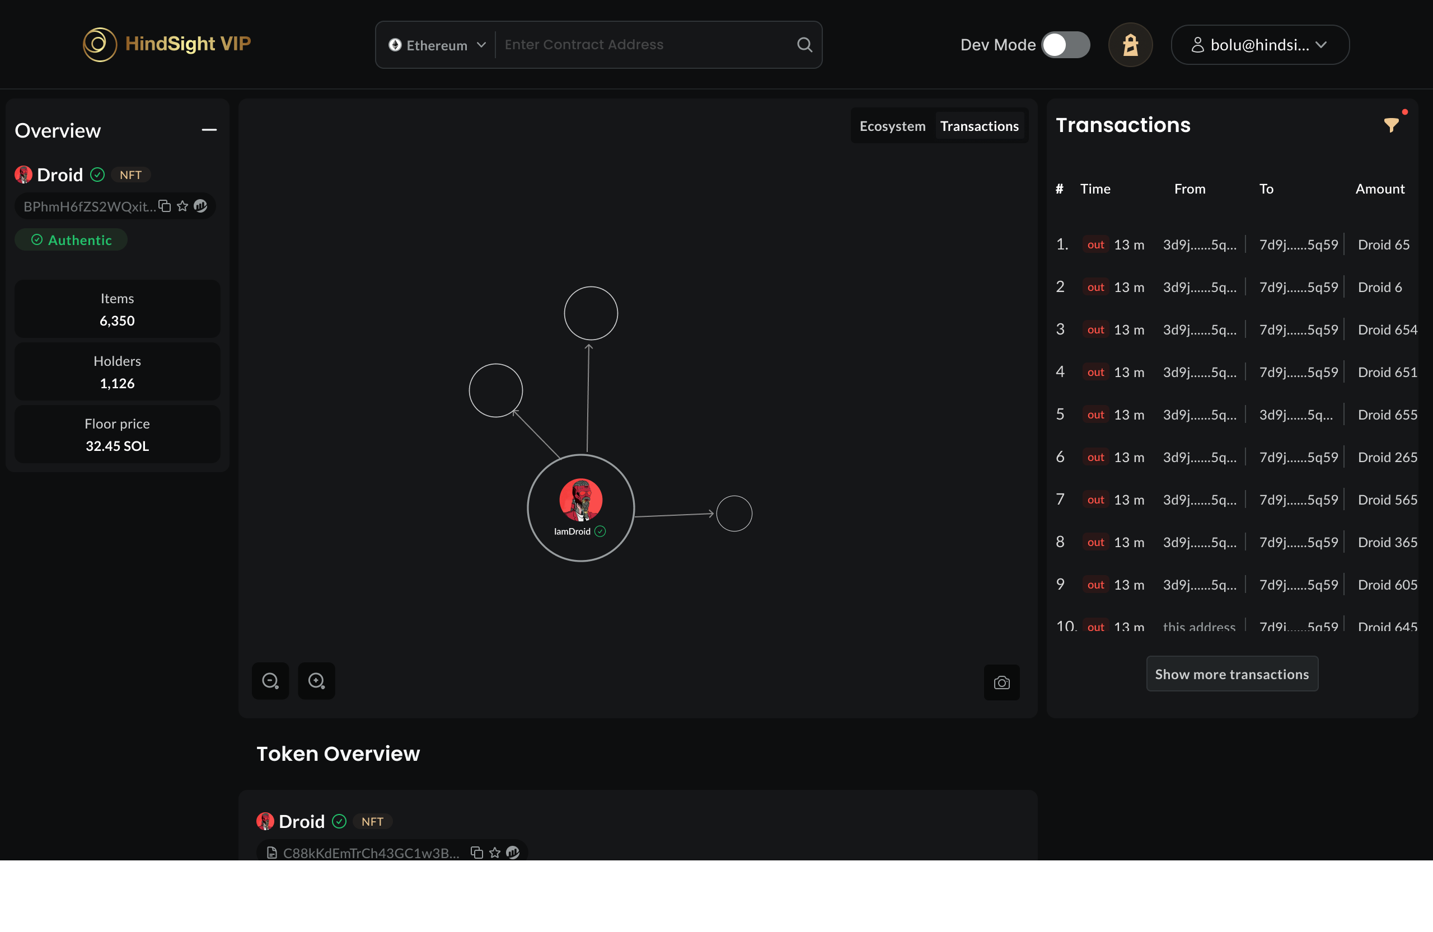
Task: Favorite the token with star in Token Overview
Action: (x=495, y=853)
